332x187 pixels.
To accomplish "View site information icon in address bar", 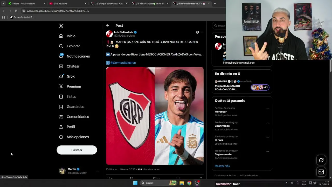I will pos(24,11).
